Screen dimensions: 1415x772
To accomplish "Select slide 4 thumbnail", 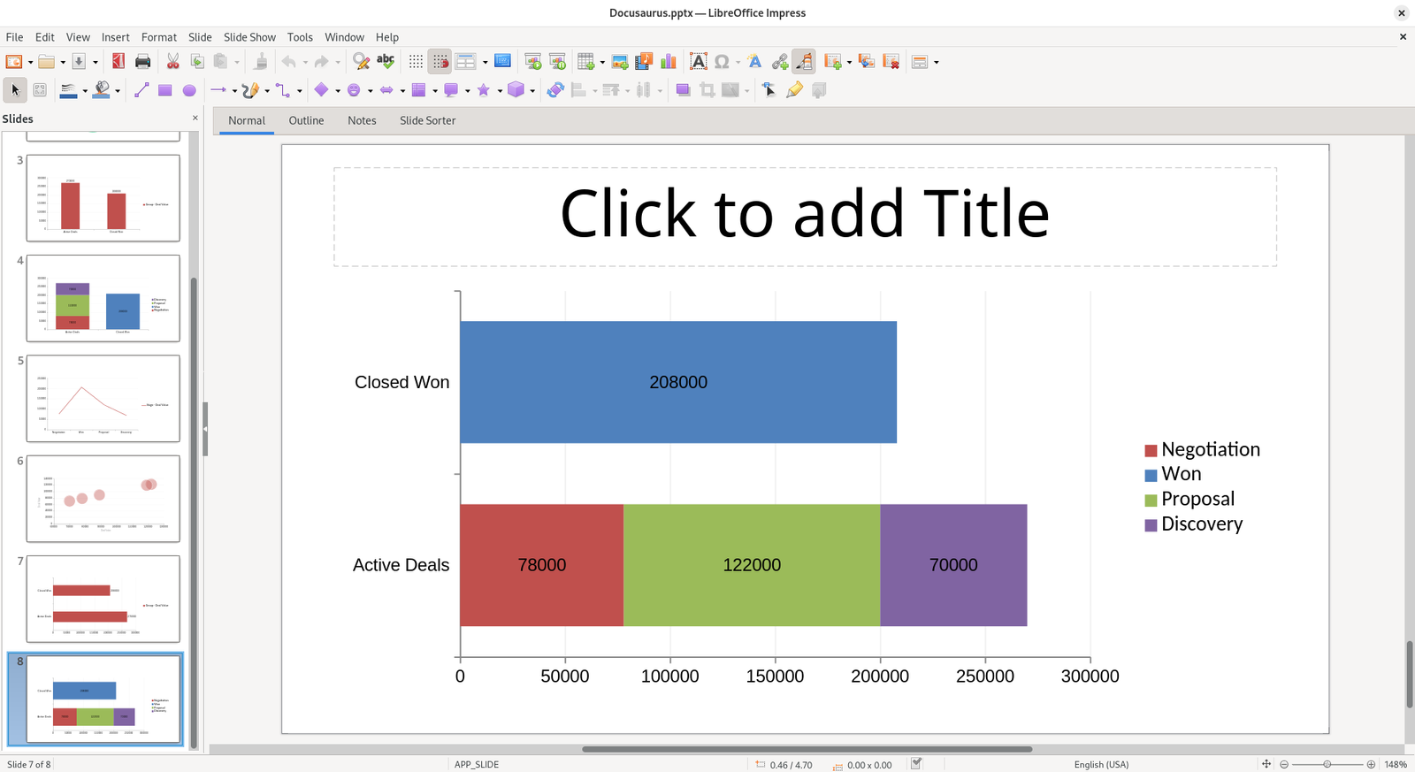I will pyautogui.click(x=103, y=298).
